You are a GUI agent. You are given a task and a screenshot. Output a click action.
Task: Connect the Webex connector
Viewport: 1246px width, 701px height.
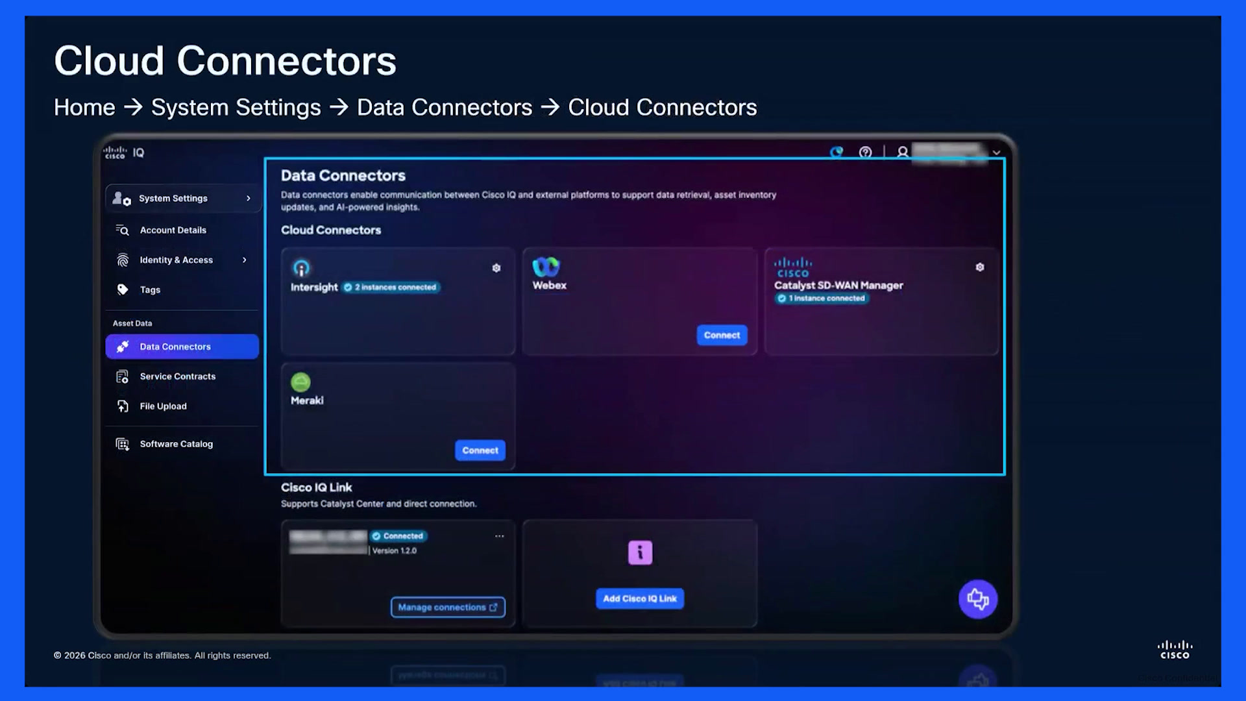click(722, 336)
